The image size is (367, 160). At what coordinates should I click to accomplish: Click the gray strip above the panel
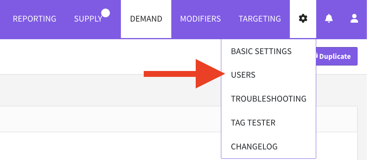coord(110,90)
